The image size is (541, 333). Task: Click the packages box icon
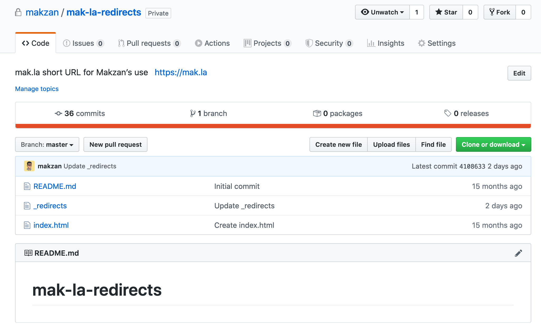[317, 113]
